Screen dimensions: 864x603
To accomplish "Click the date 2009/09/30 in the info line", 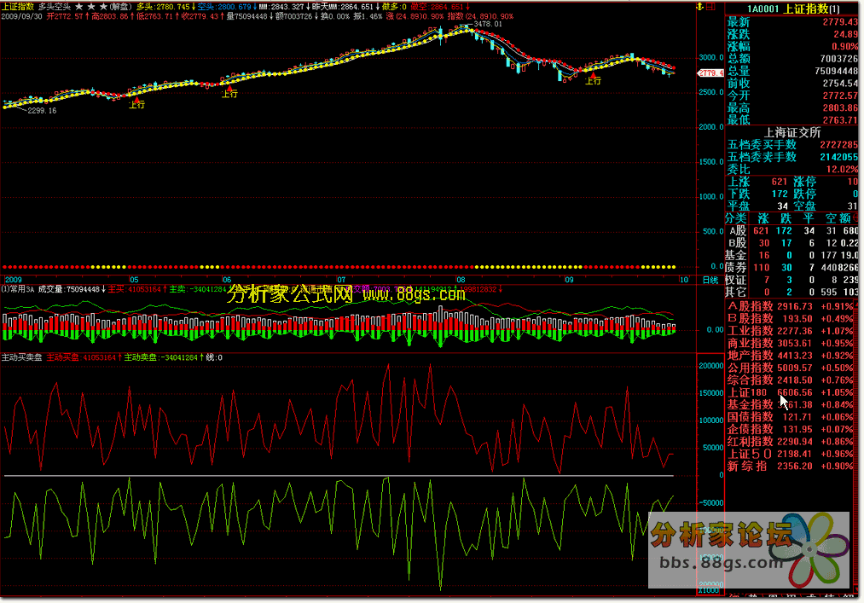I will coord(21,16).
